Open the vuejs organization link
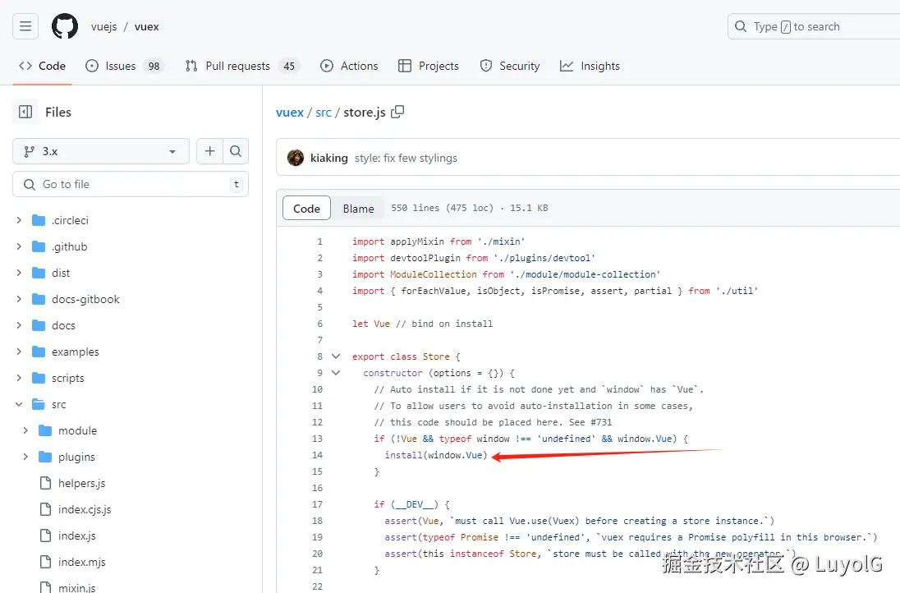 pyautogui.click(x=104, y=27)
